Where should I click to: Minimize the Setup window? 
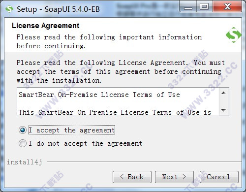point(188,7)
